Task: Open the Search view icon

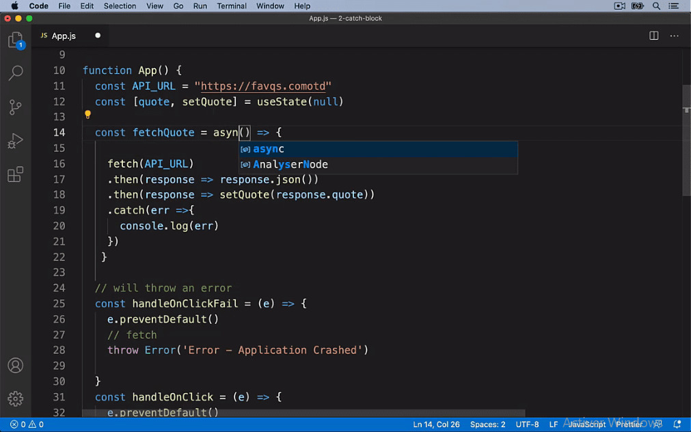Action: 16,72
